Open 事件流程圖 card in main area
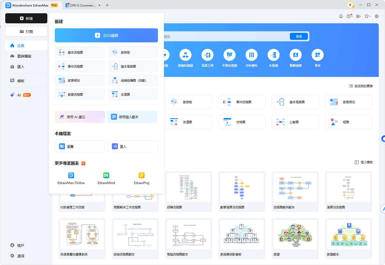385x265 pixels. click(x=242, y=102)
